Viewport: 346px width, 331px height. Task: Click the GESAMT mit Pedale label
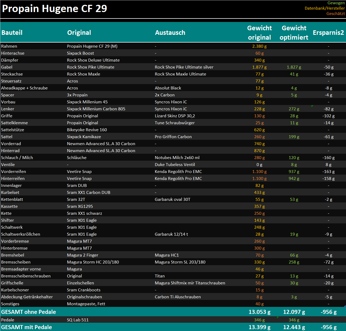coord(27,327)
